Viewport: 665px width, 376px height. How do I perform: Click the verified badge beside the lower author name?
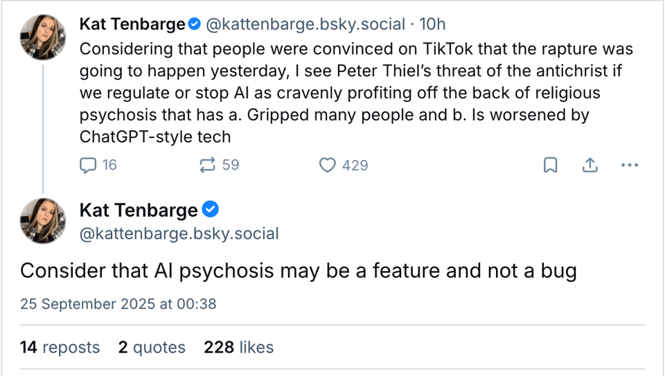(211, 209)
